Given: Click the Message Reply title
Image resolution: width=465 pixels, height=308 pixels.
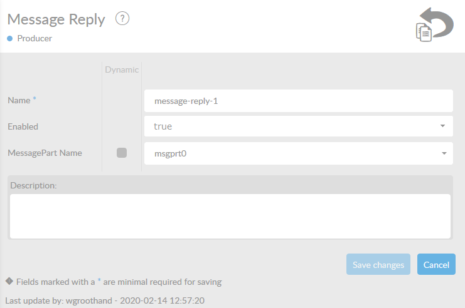Looking at the screenshot, I should tap(56, 19).
